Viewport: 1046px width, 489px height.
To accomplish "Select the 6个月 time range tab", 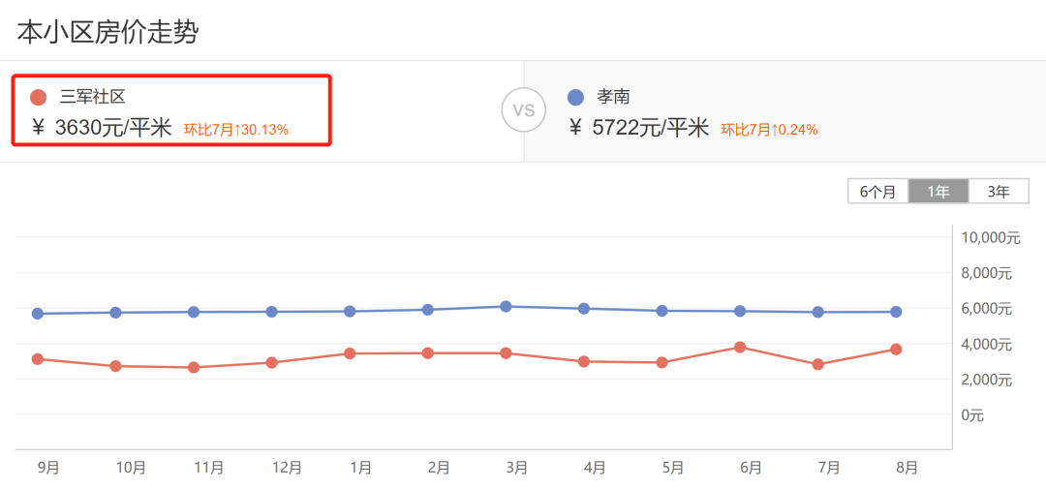I will (x=877, y=192).
